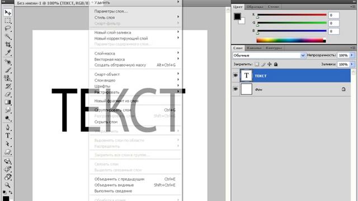Select the Gradient tool

7,102
